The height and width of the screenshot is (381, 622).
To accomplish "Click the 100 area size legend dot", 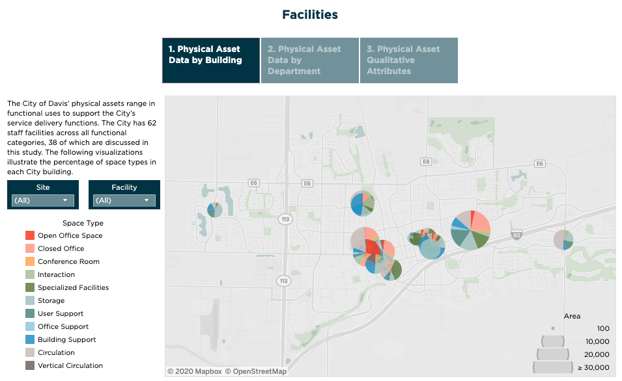I will [553, 328].
